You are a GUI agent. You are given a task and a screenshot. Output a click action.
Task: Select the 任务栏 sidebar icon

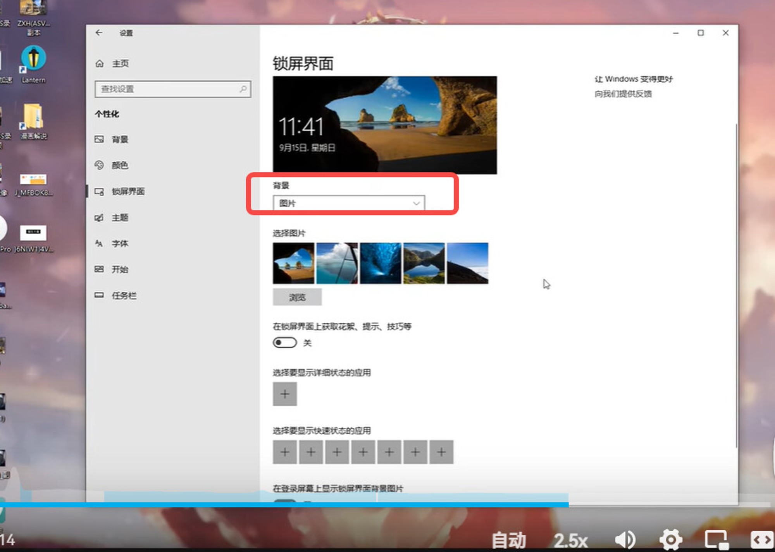pyautogui.click(x=99, y=295)
